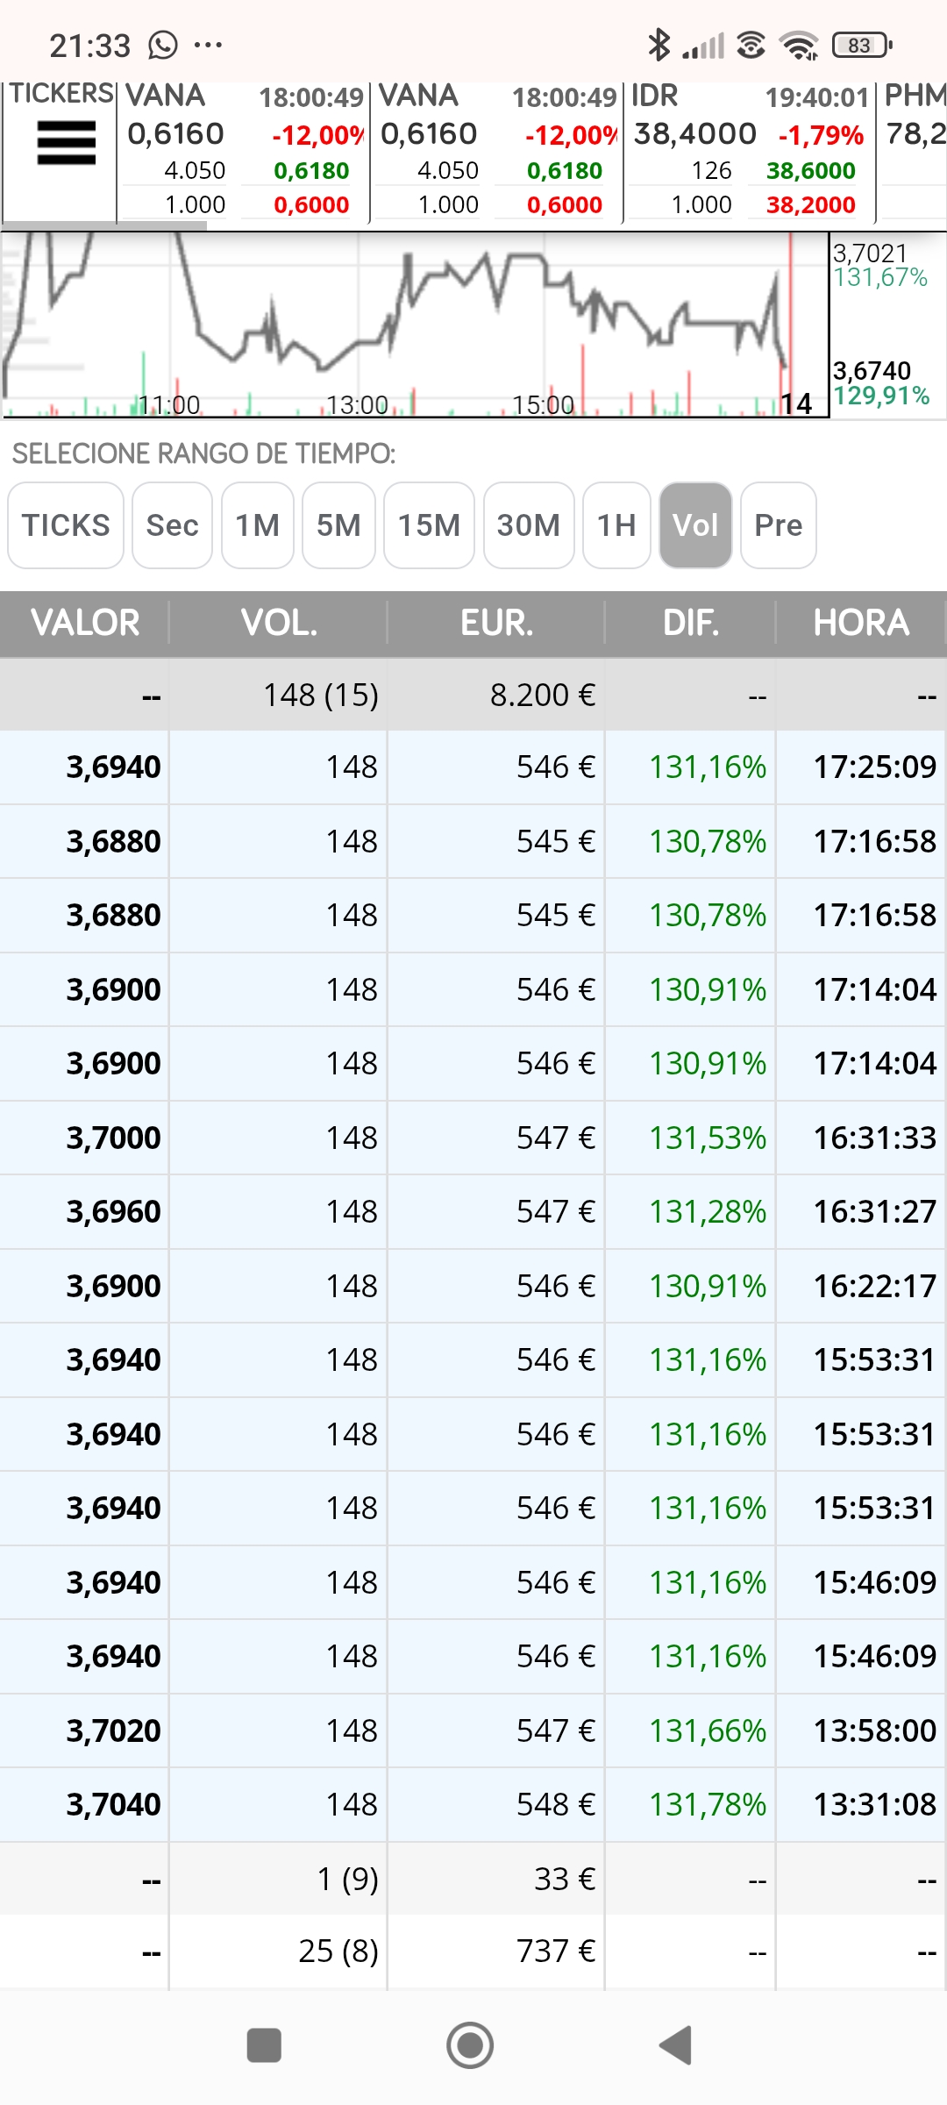Choose the Pre range button

[779, 525]
